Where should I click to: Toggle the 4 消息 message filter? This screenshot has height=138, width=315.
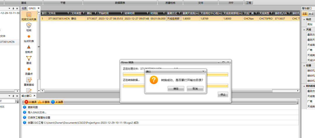[57, 102]
